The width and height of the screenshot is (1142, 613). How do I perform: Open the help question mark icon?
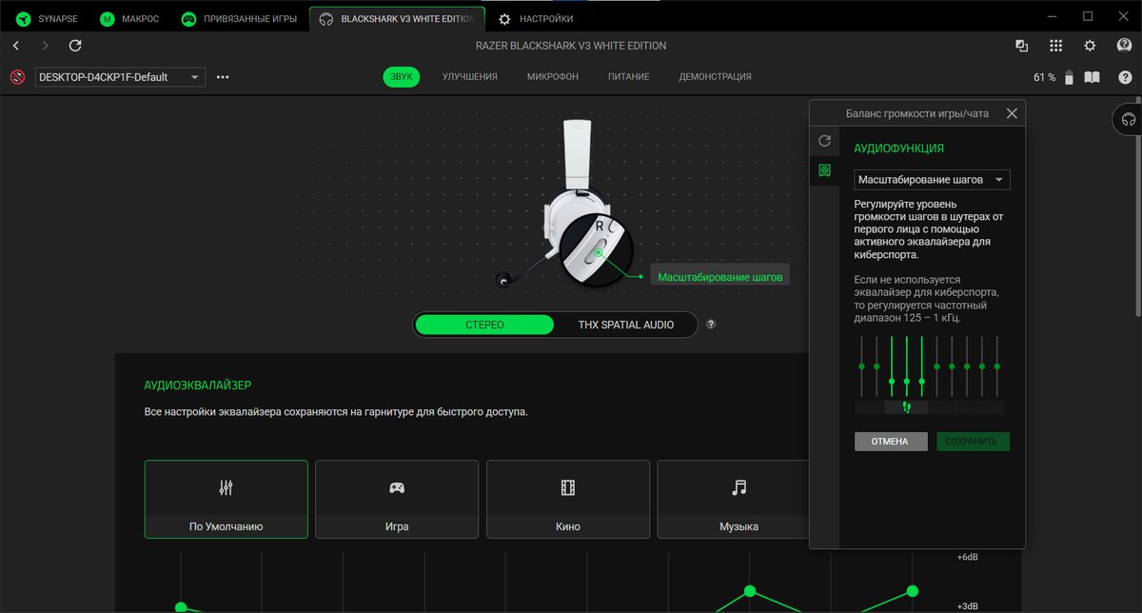1124,77
